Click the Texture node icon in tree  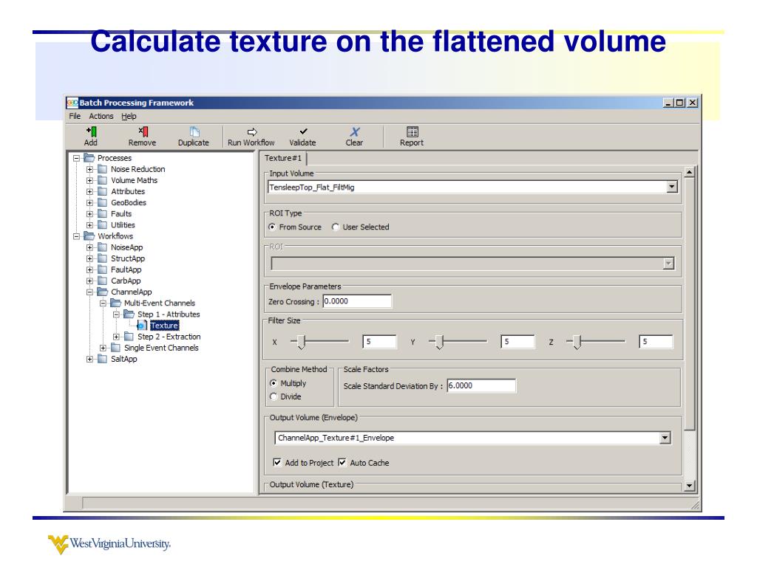(142, 326)
